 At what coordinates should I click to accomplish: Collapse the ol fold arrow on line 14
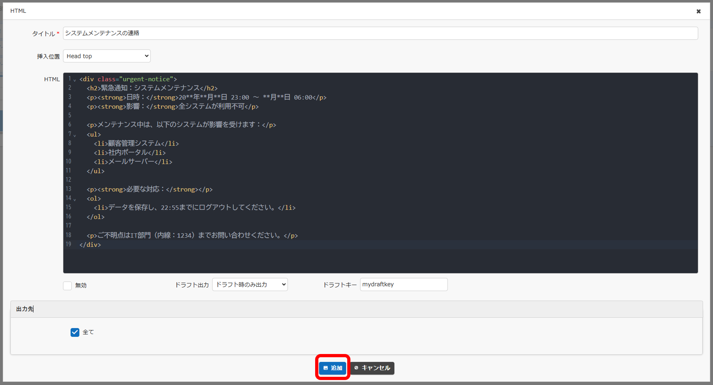[75, 199]
